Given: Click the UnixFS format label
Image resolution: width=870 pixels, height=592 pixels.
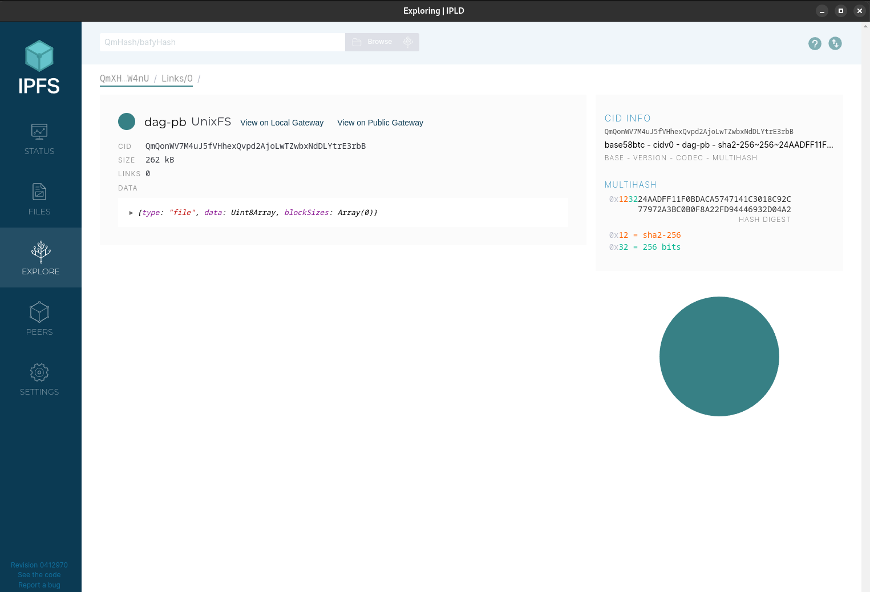Looking at the screenshot, I should (211, 121).
